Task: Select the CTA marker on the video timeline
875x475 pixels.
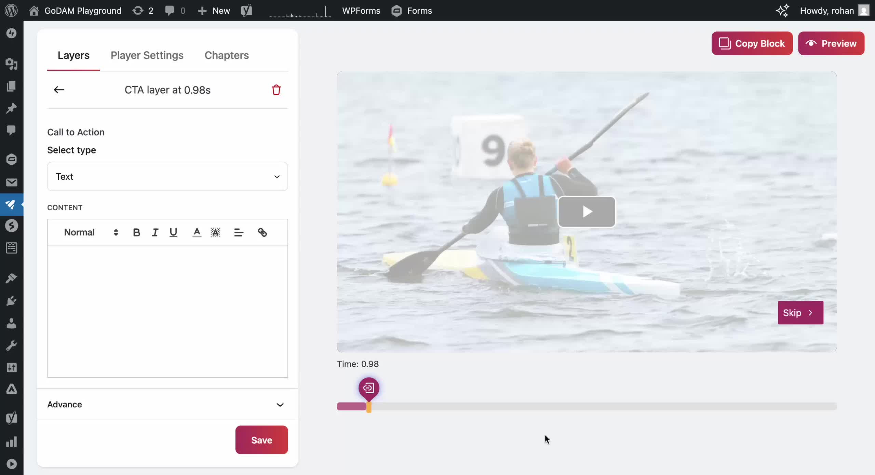Action: coord(369,389)
